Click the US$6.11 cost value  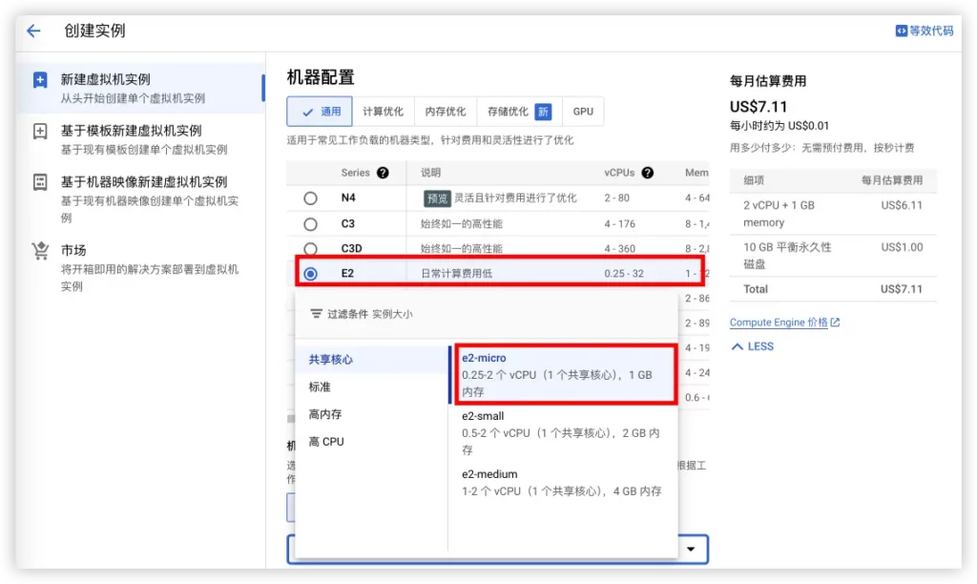(902, 205)
